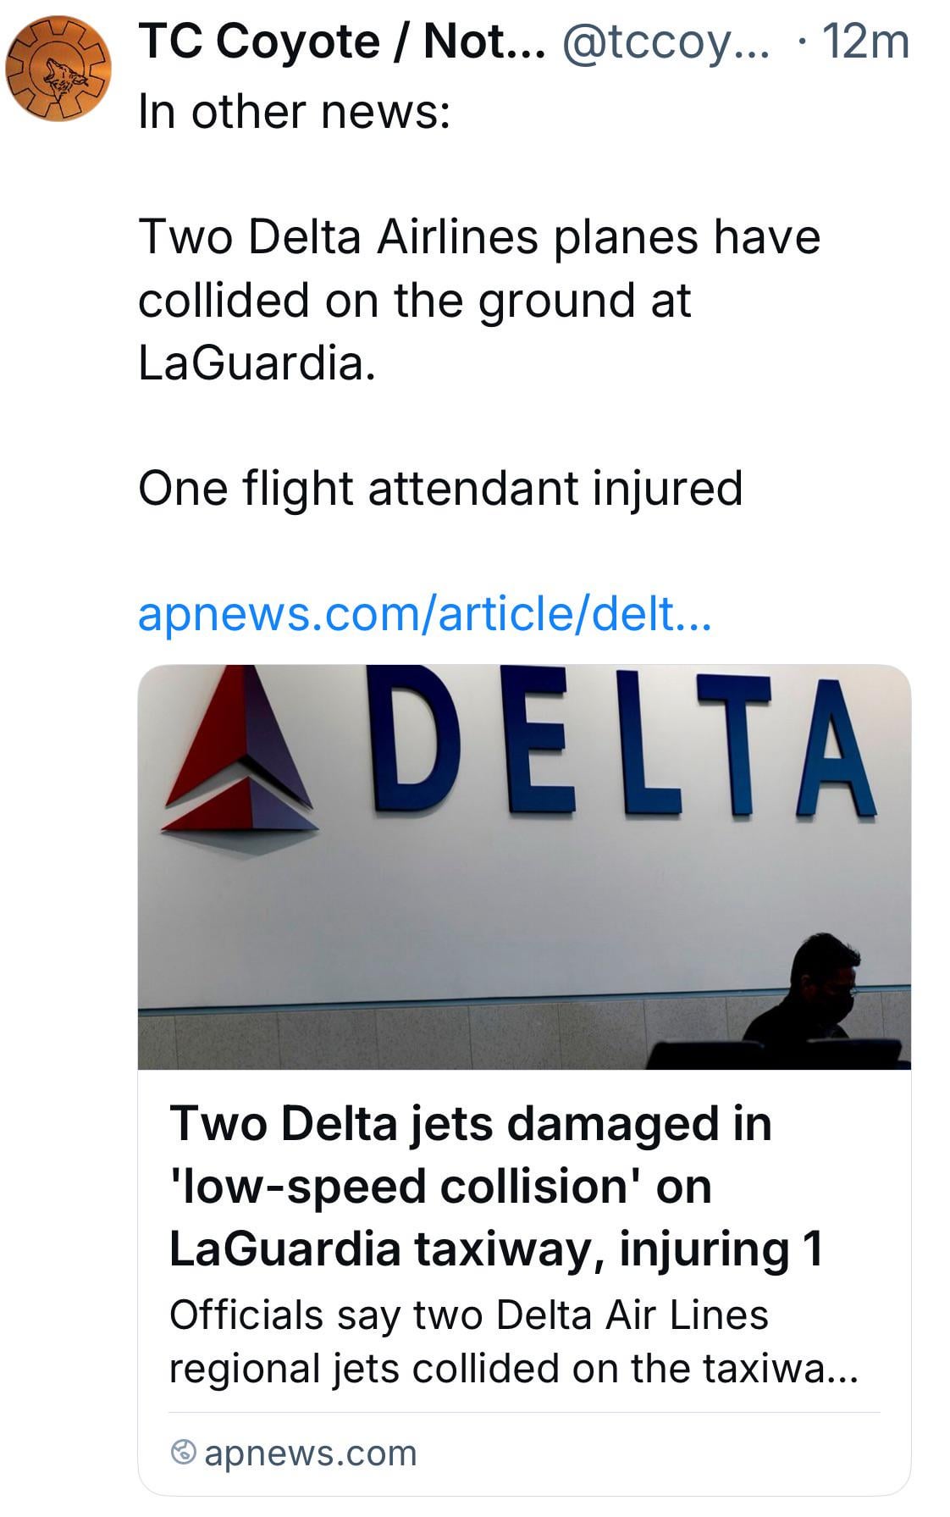Click the apnews.com domain in card footer

311,1453
